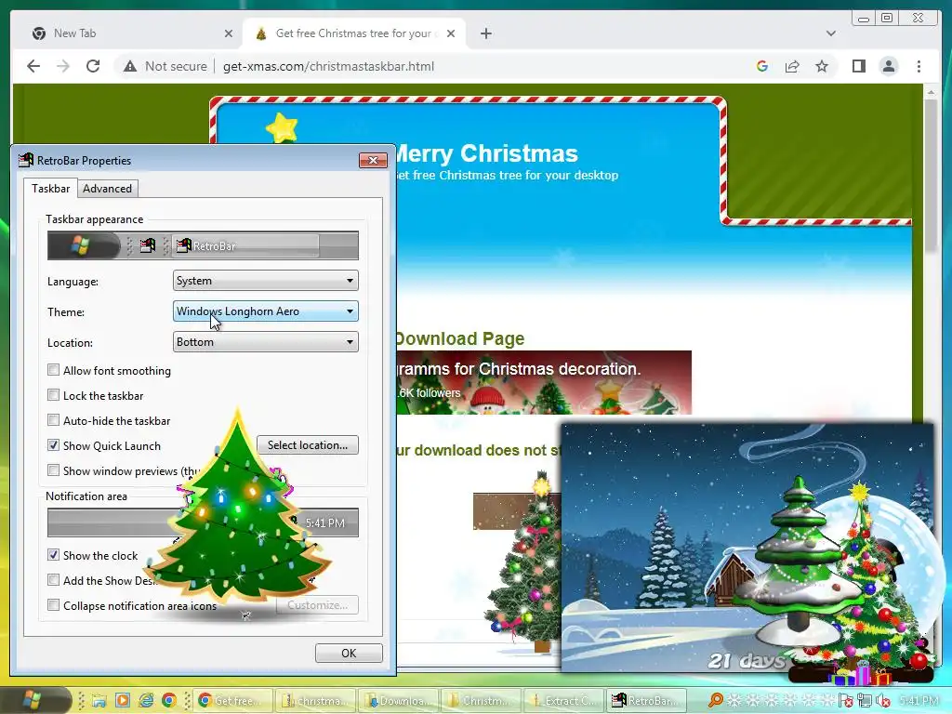
Task: Switch to the Advanced tab
Action: (x=108, y=189)
